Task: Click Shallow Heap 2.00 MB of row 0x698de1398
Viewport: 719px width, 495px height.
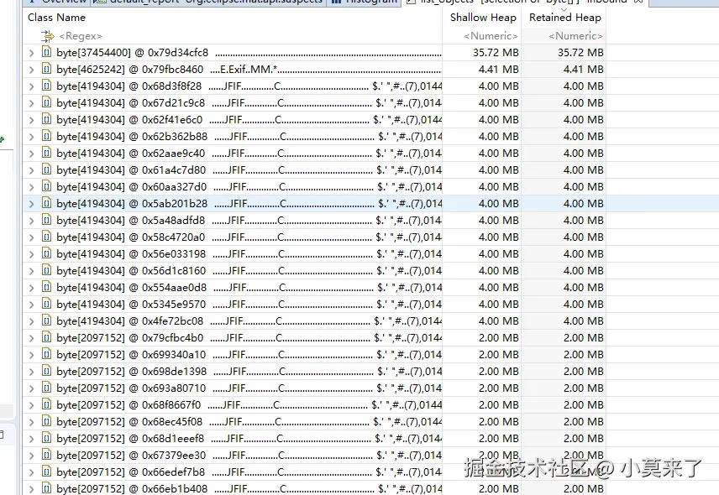Action: (x=498, y=372)
